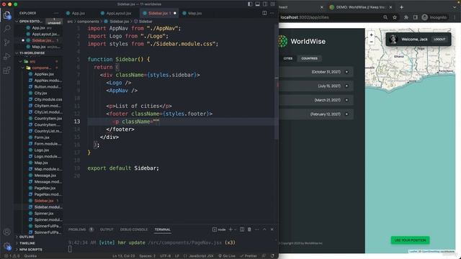Image resolution: width=461 pixels, height=259 pixels.
Task: Collapse the components folder
Action: pos(41,68)
